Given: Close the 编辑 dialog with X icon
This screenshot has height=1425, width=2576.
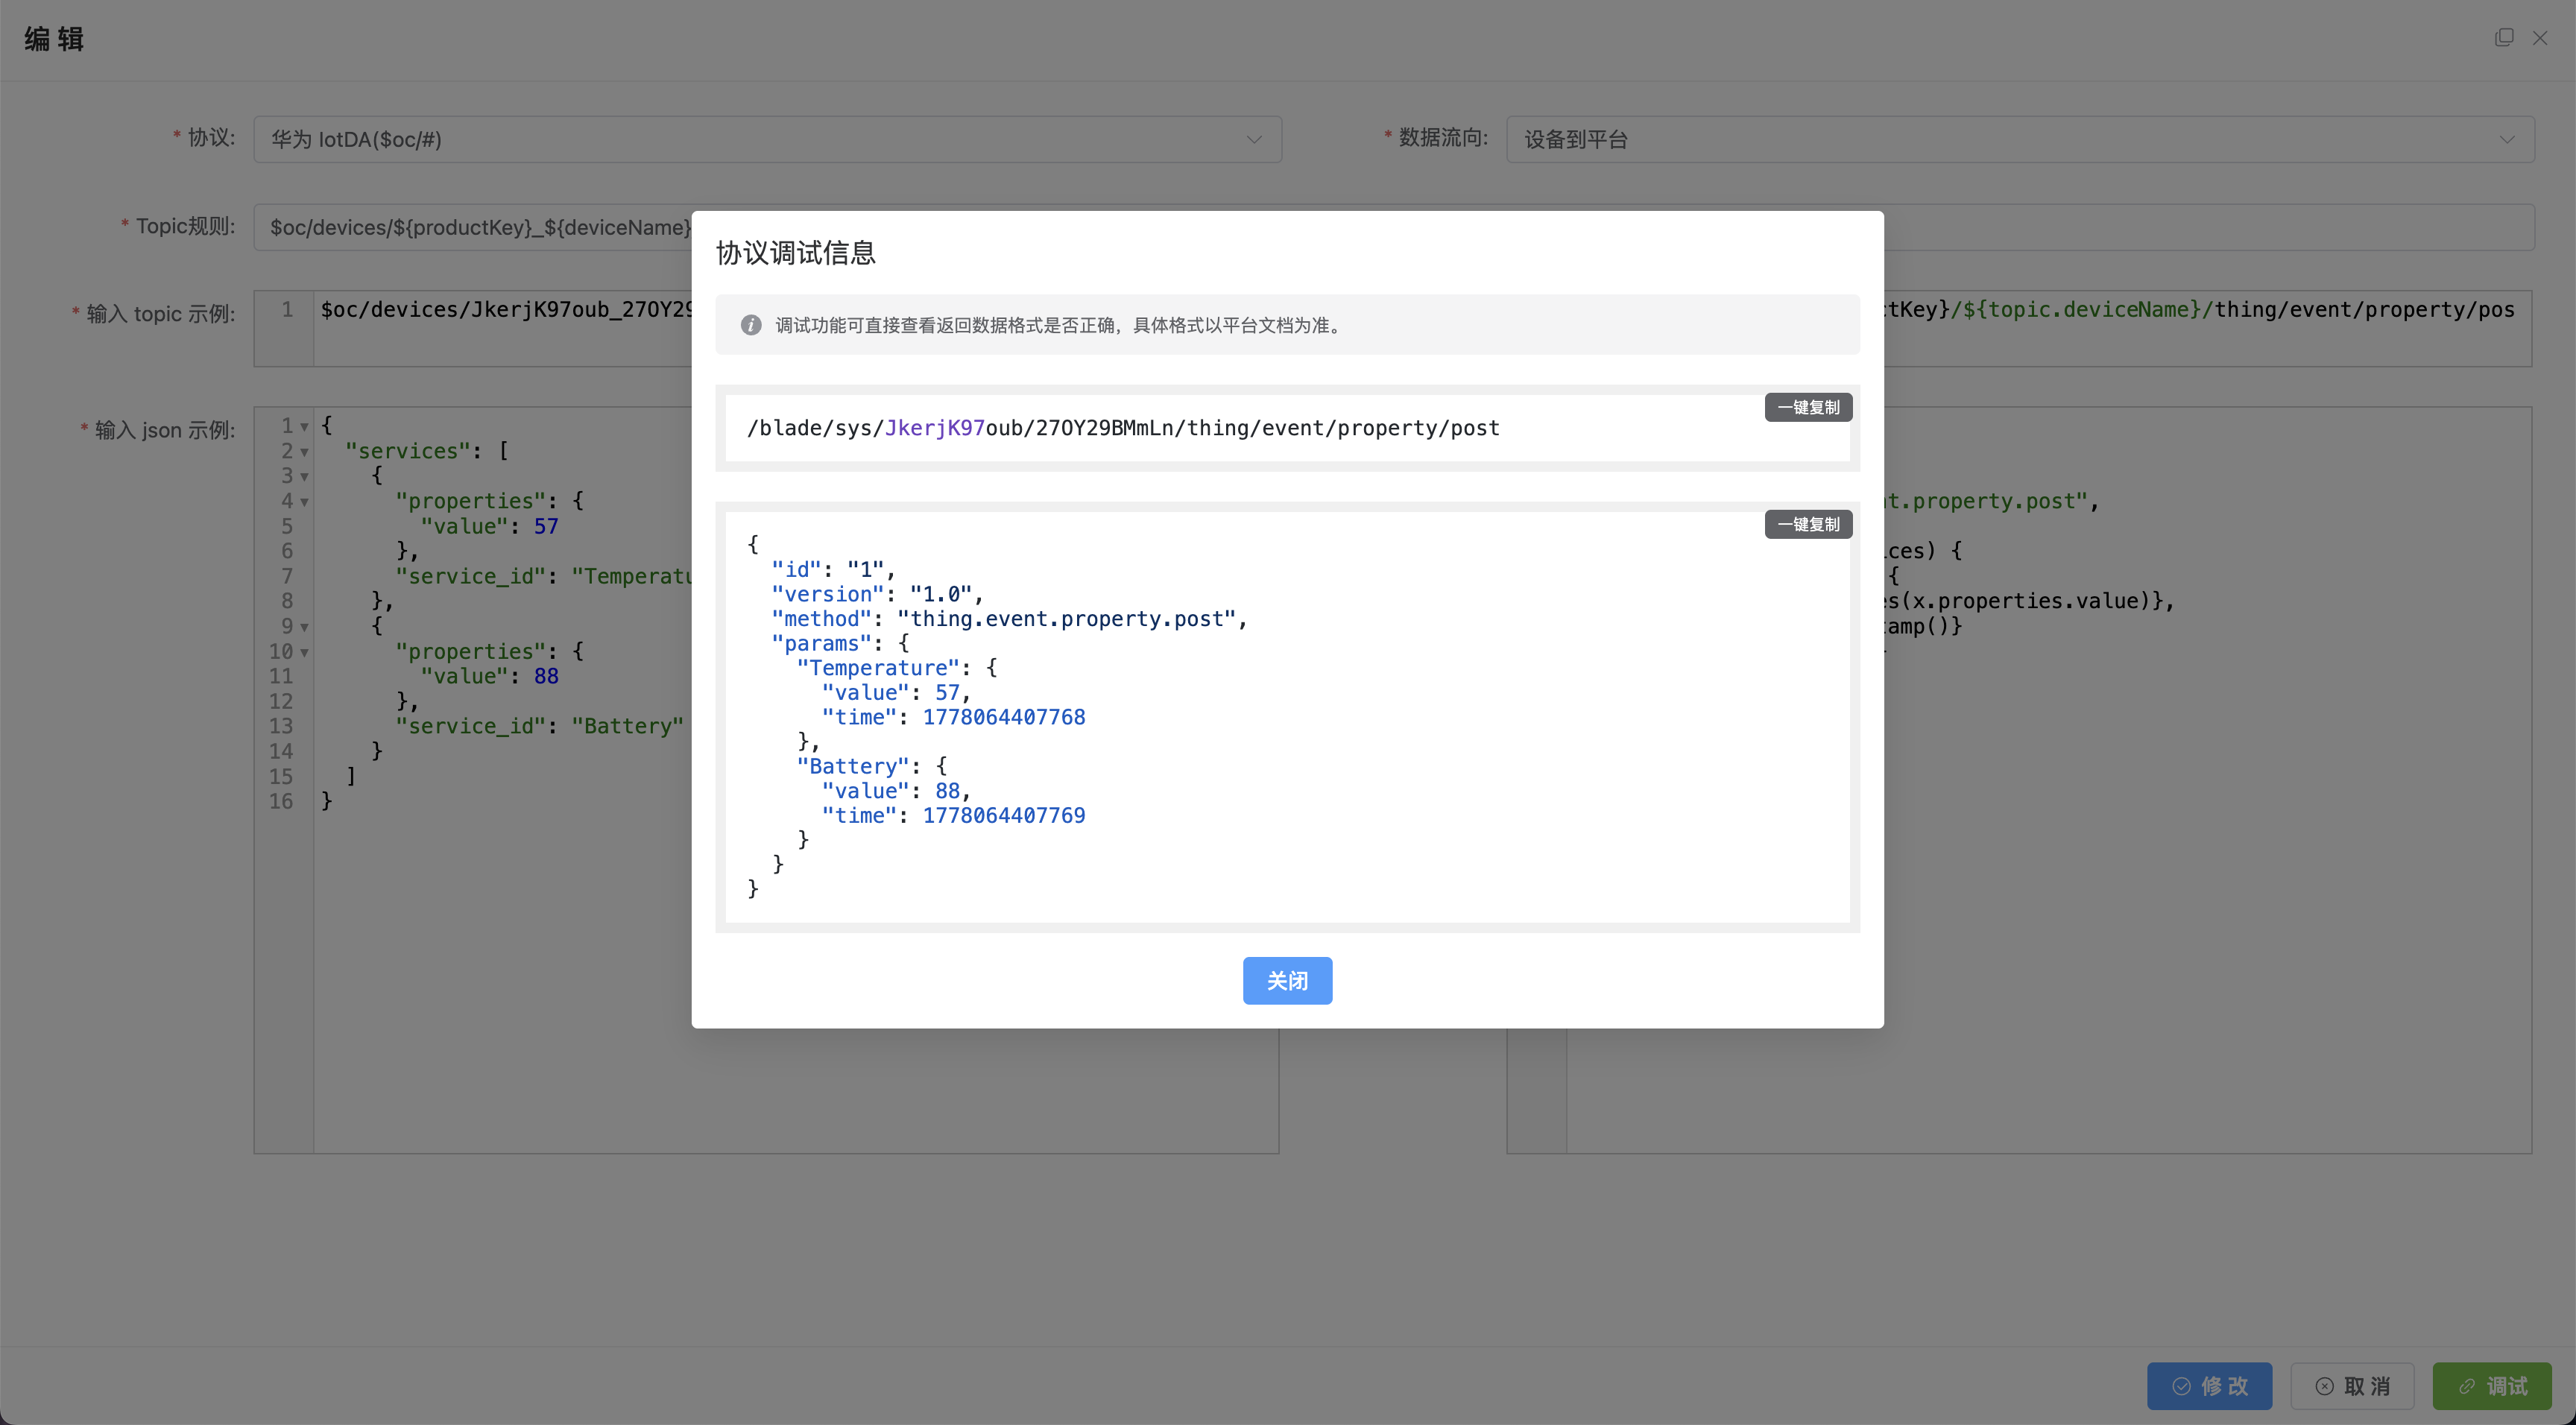Looking at the screenshot, I should [2540, 37].
